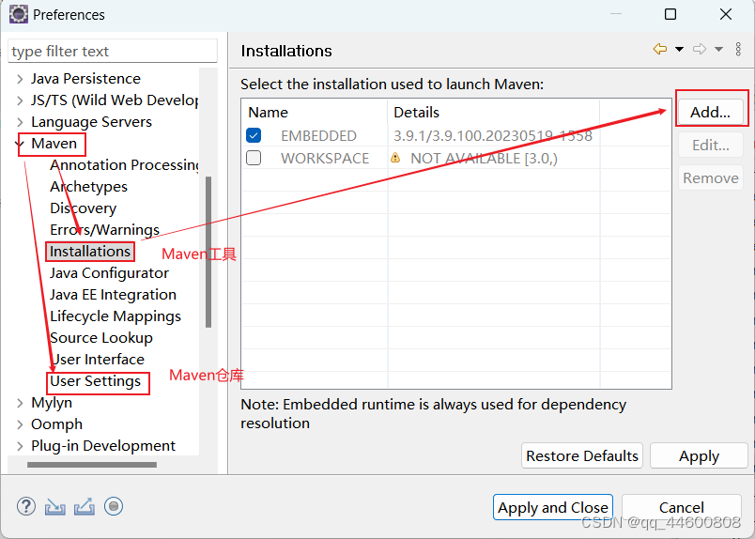755x539 pixels.
Task: Open the three-dot view menu icon
Action: coord(738,49)
